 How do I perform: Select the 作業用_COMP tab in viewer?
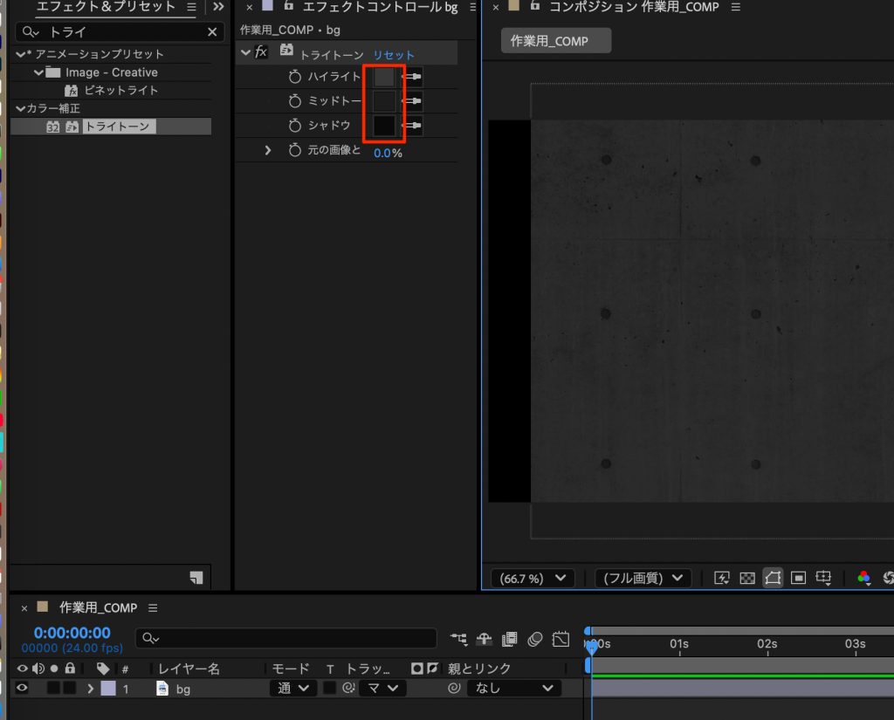coord(556,41)
